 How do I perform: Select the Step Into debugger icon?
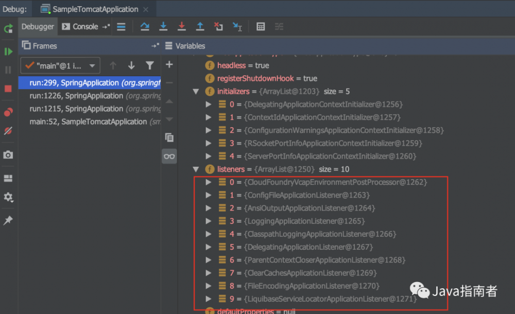coord(163,26)
